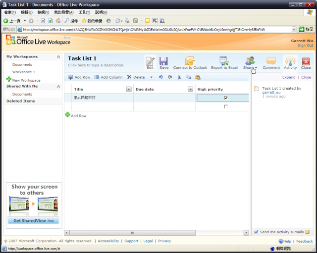This screenshot has width=317, height=253.
Task: Click the browser Refresh icon
Action: pyautogui.click(x=51, y=21)
